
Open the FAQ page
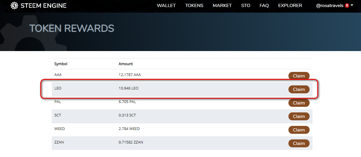[x=264, y=6]
